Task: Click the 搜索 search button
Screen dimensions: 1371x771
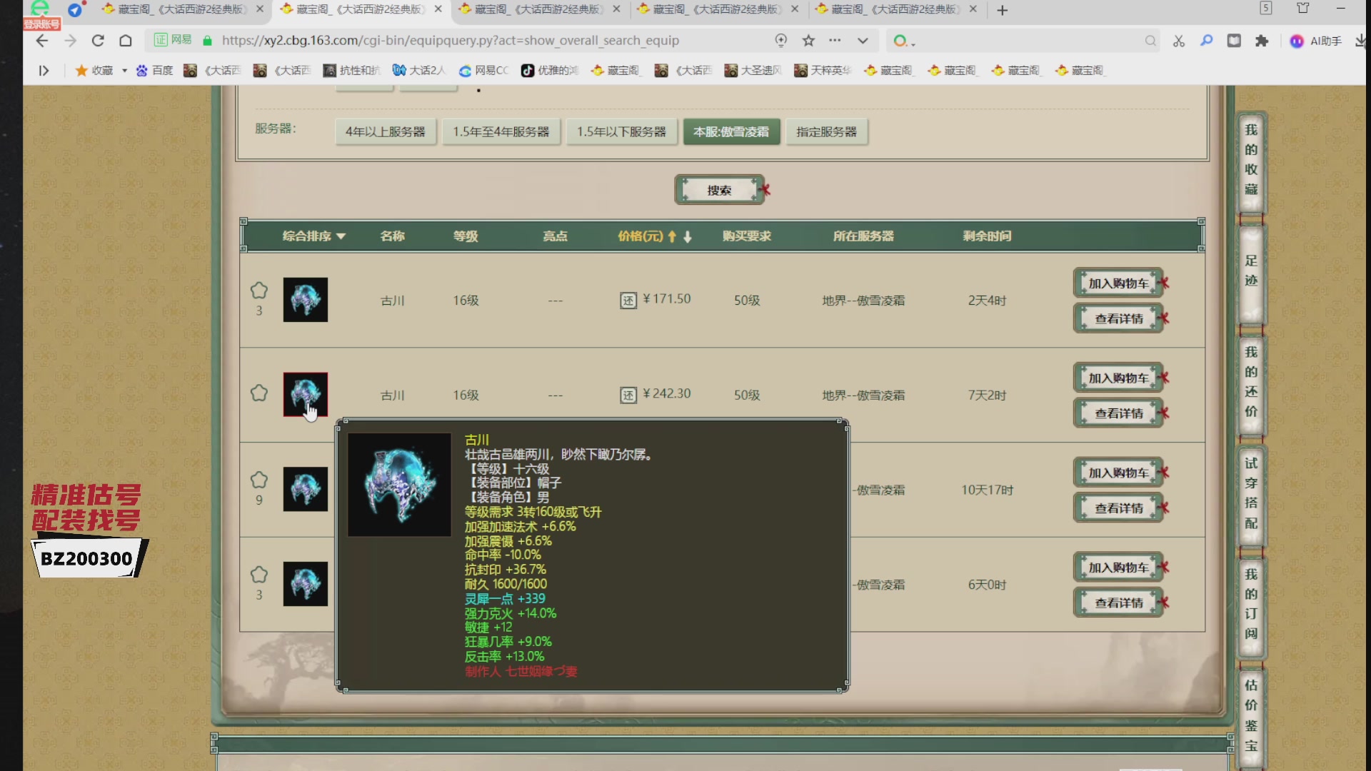Action: point(719,190)
